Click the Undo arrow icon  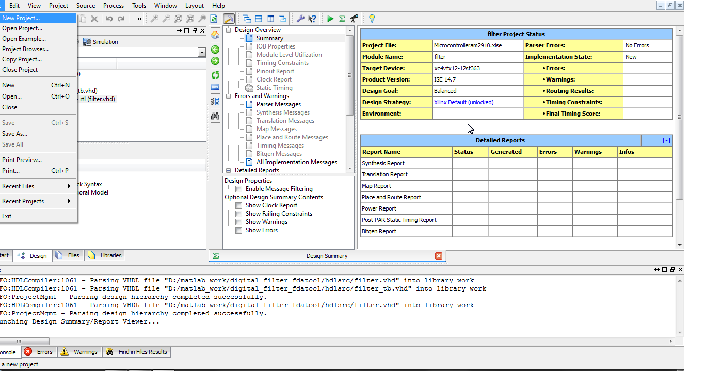(109, 19)
